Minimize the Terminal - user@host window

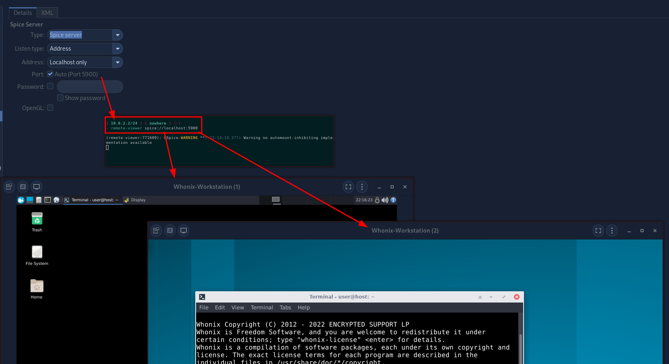click(x=491, y=297)
